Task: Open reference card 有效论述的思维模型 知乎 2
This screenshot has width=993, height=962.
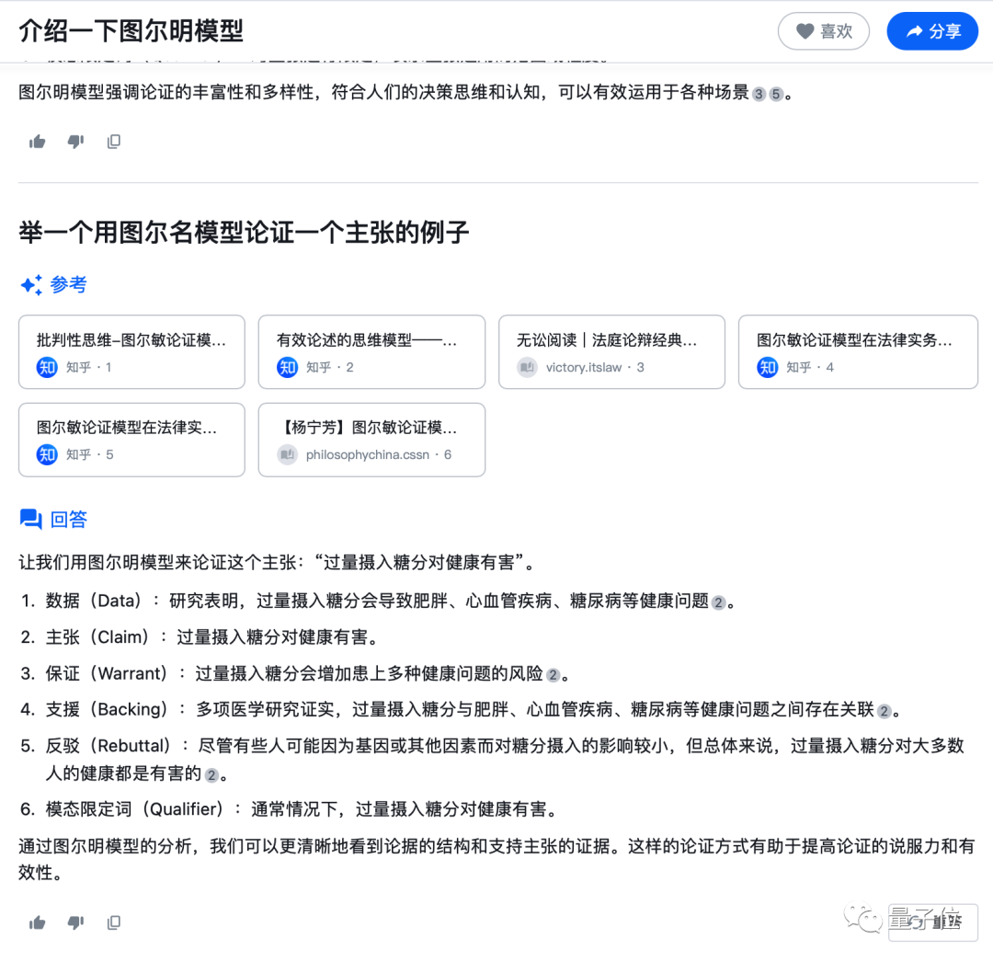Action: coord(371,352)
